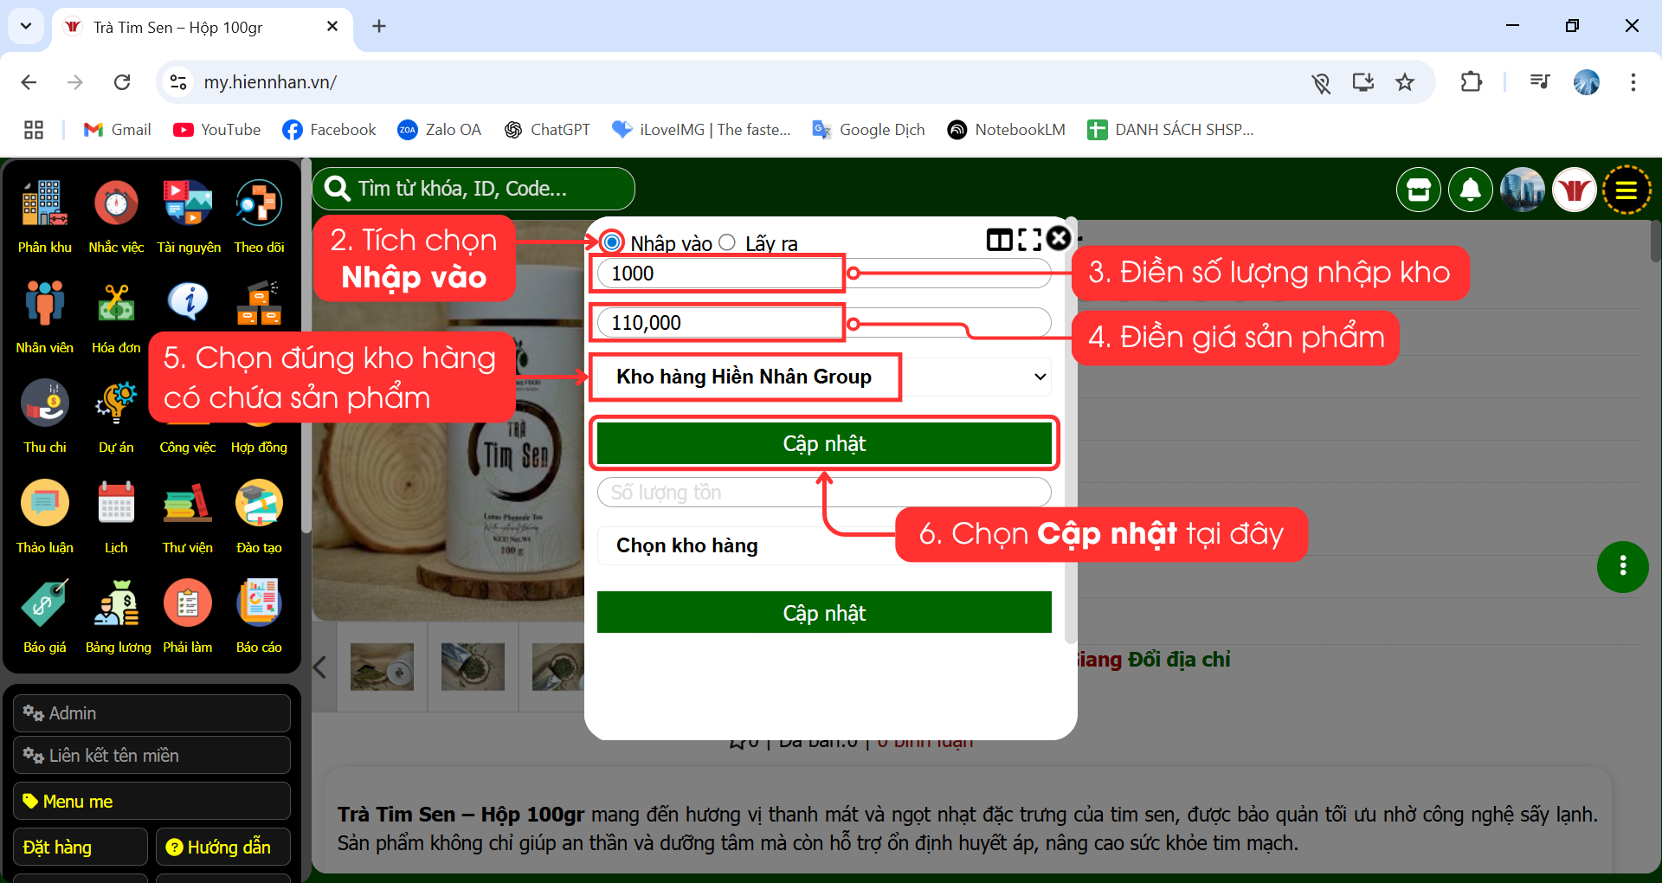Open the Đào tạo training icon
The height and width of the screenshot is (883, 1662).
click(x=259, y=503)
